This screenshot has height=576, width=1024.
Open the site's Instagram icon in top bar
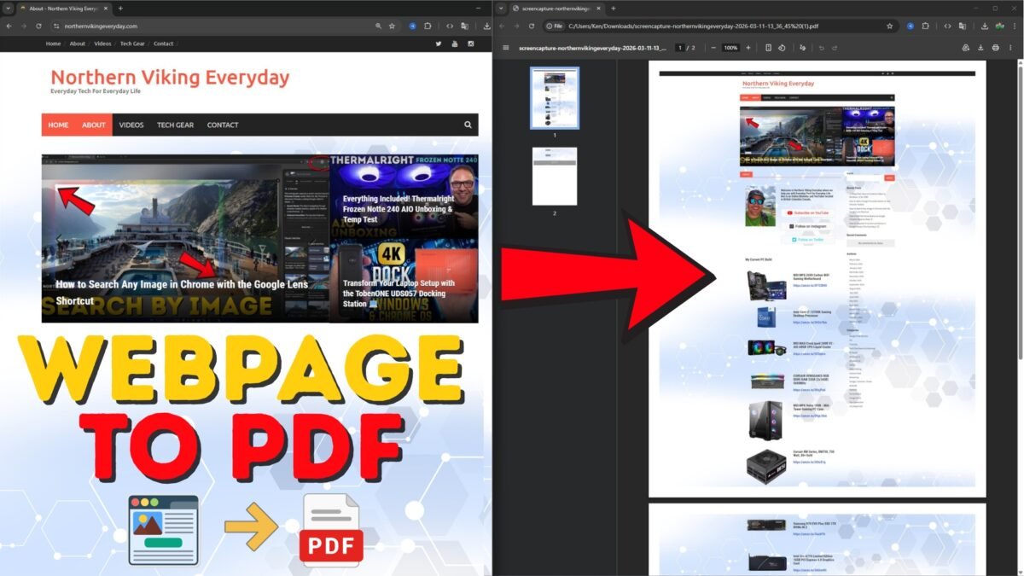470,44
